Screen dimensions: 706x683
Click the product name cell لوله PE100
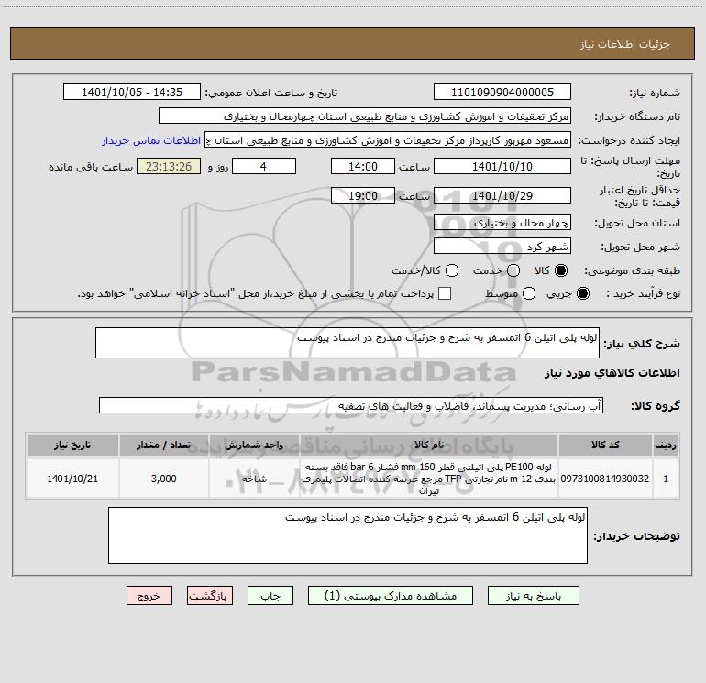[429, 479]
